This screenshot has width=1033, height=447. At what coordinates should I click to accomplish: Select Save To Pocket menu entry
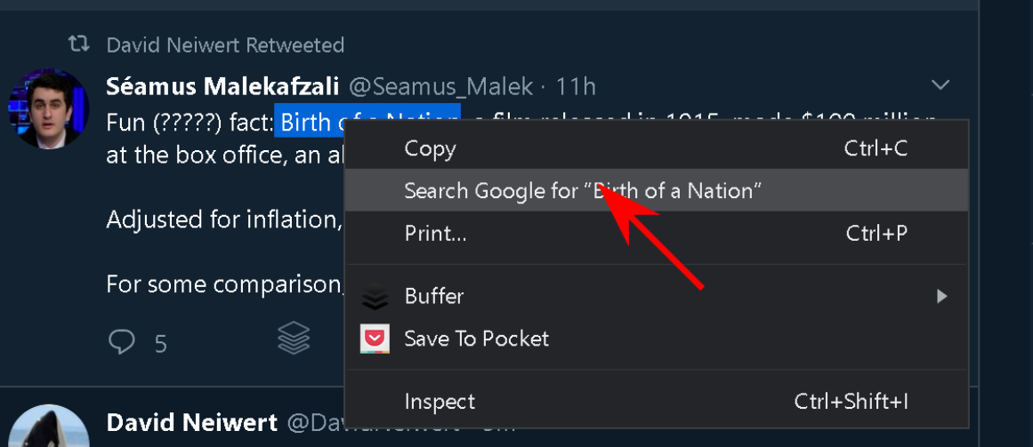(476, 339)
